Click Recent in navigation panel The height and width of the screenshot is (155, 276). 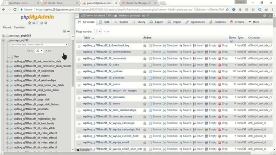click(7, 28)
